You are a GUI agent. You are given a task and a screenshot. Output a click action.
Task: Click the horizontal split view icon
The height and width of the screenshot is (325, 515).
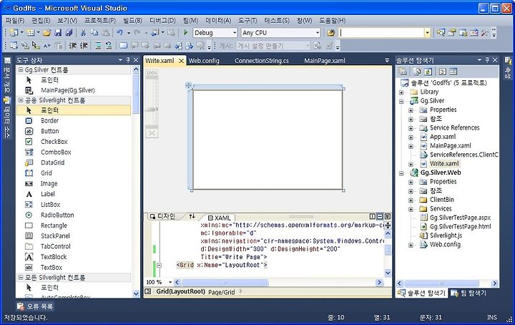pos(380,216)
